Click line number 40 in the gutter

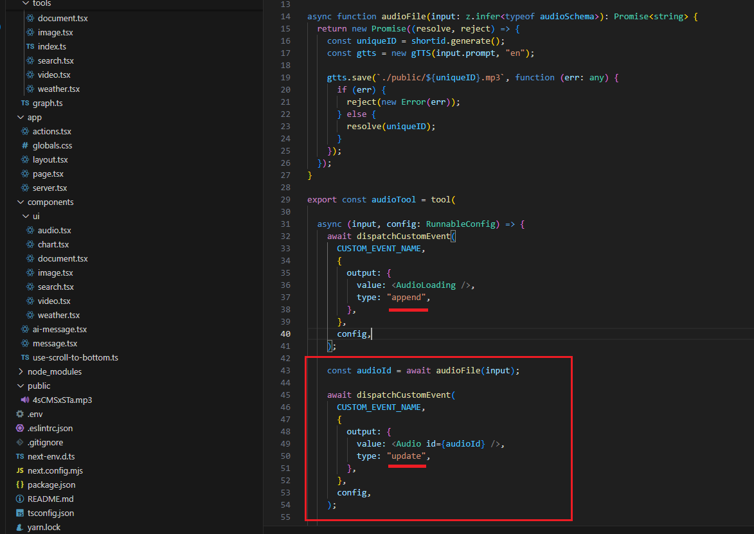286,334
